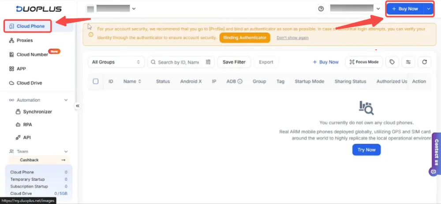Click the warning info icon in banner

pos(90,35)
